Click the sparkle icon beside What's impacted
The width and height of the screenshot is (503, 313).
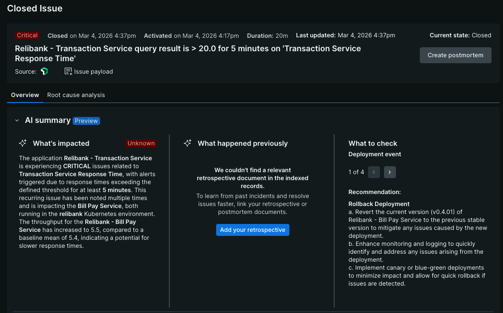coord(22,143)
